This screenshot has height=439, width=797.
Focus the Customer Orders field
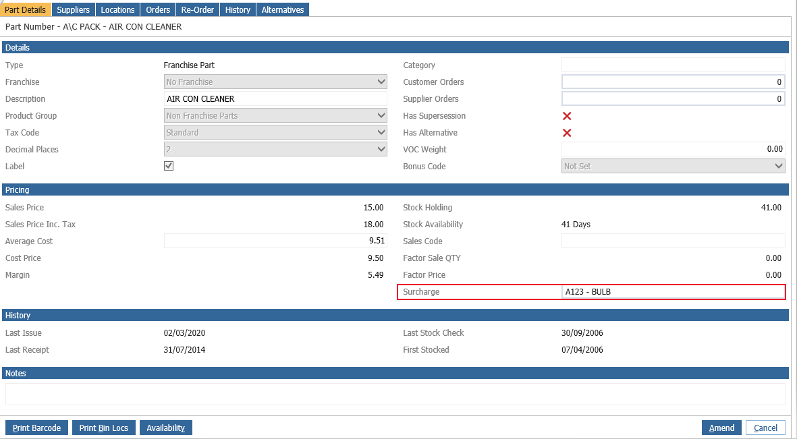[x=673, y=82]
